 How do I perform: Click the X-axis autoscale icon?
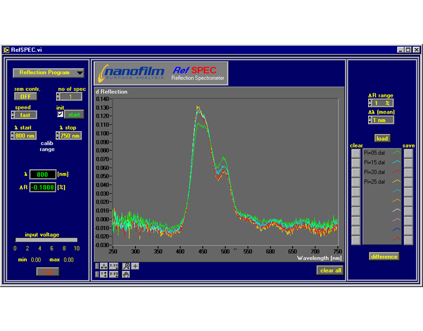pos(103,266)
